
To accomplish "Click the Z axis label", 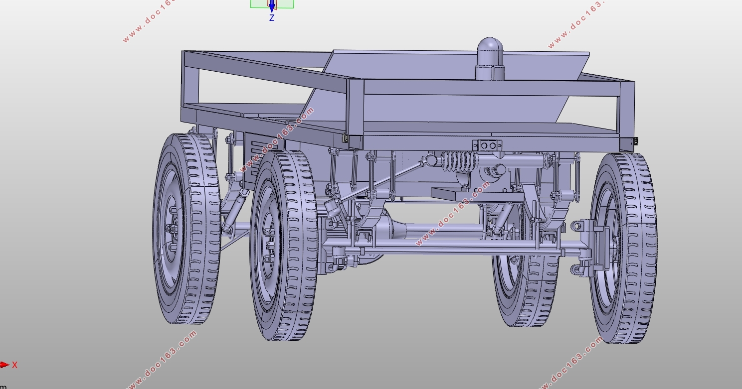I will point(272,18).
